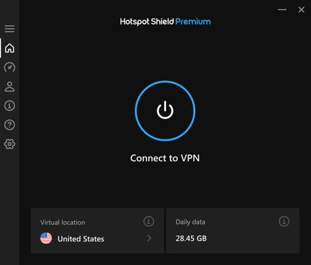This screenshot has width=311, height=265.
Task: Click the United States flag icon
Action: point(46,238)
